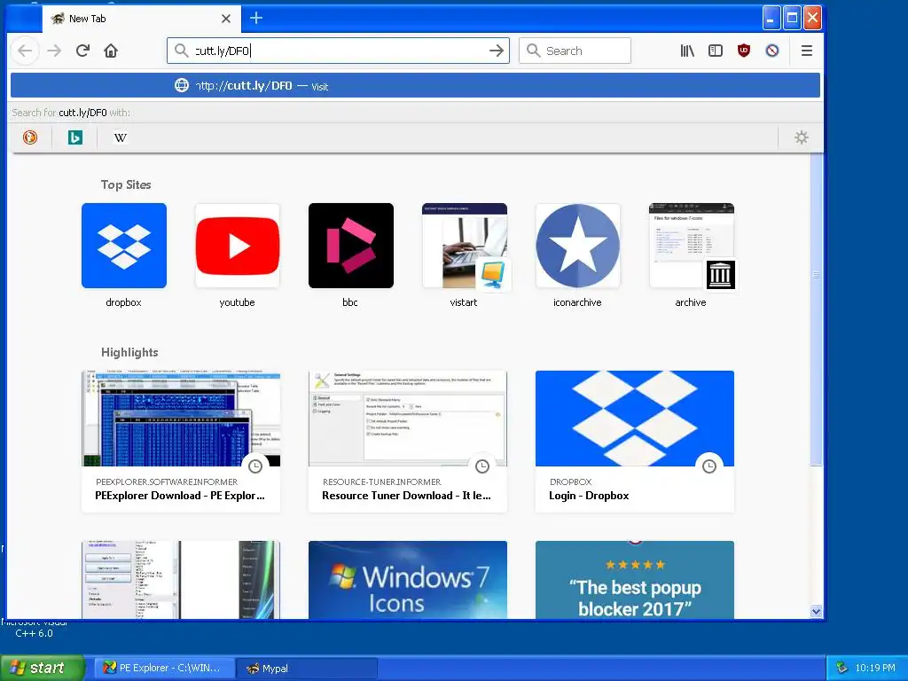Click history clock icon on Dropbox card
Viewport: 908px width, 681px height.
(x=709, y=466)
